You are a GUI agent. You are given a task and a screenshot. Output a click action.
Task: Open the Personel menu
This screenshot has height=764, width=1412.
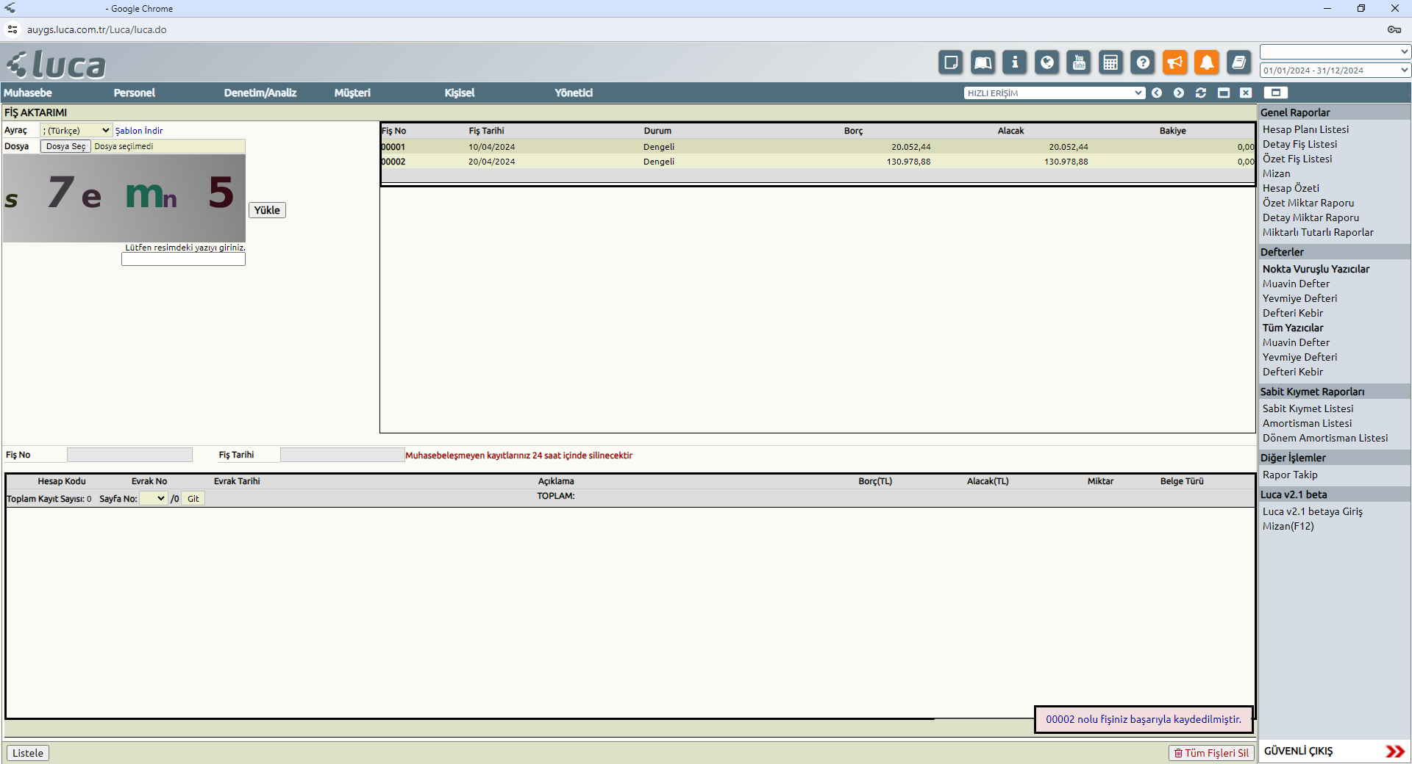135,93
